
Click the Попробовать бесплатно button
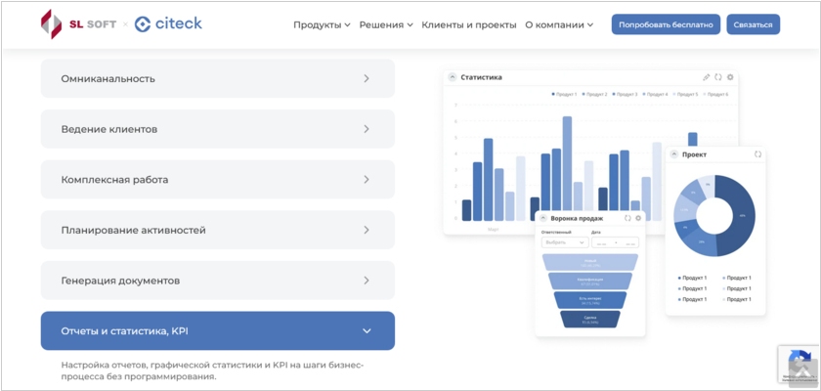pyautogui.click(x=666, y=24)
